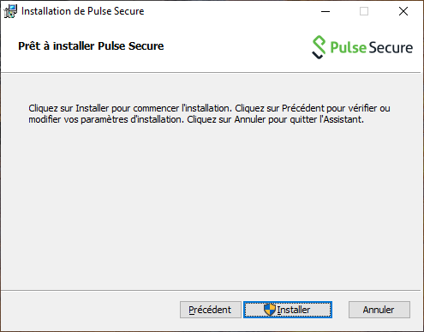Click the "Prêt à installer Pulse Secure" heading
The image size is (424, 332).
click(x=91, y=46)
